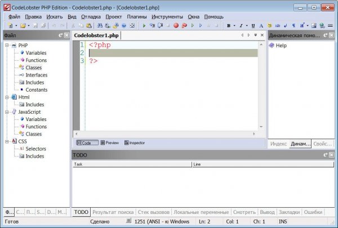Collapse the PHP tree node
The width and height of the screenshot is (338, 228).
(7, 45)
